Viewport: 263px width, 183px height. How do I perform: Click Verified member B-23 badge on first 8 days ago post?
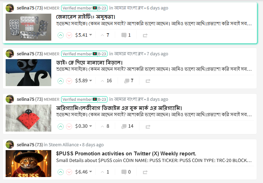pos(84,99)
